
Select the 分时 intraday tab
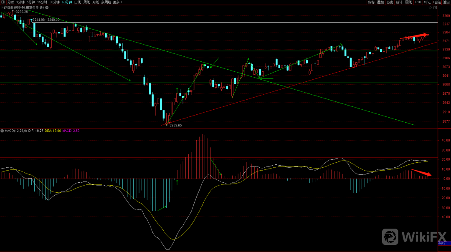[x=10, y=2]
